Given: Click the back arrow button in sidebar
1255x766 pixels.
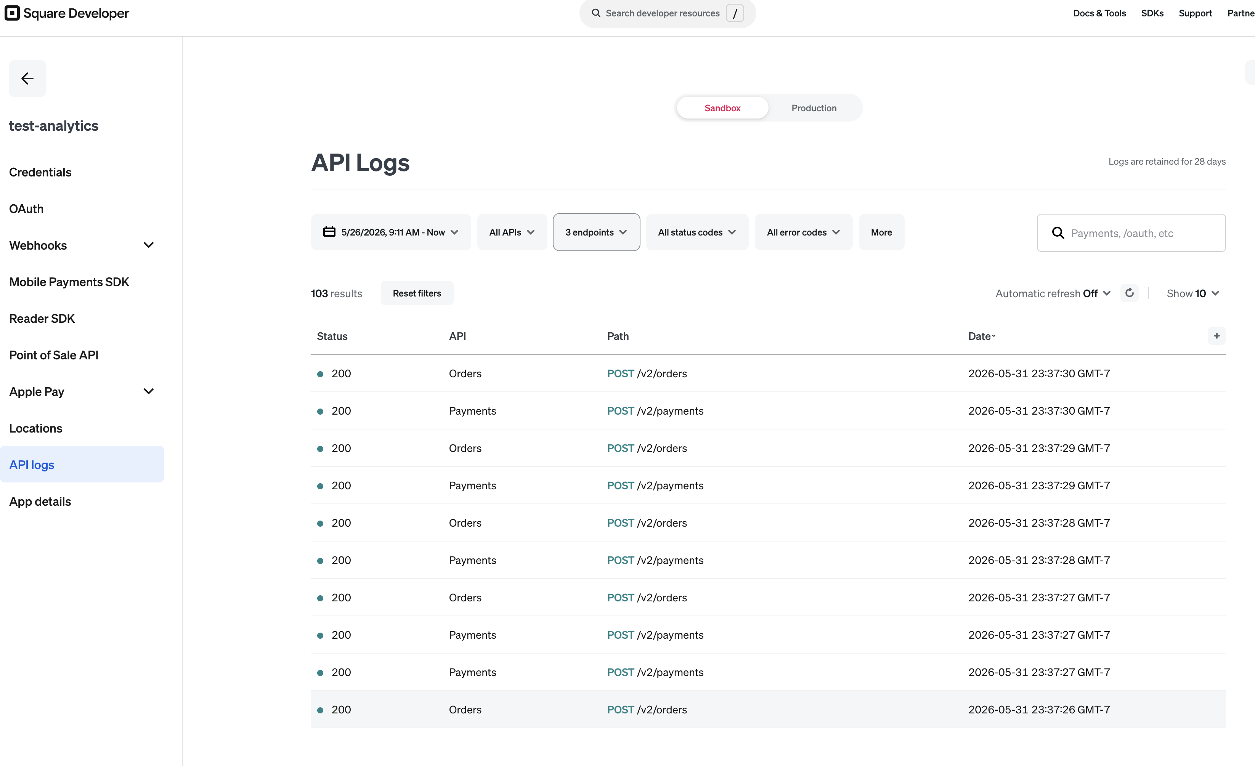Looking at the screenshot, I should pyautogui.click(x=27, y=79).
